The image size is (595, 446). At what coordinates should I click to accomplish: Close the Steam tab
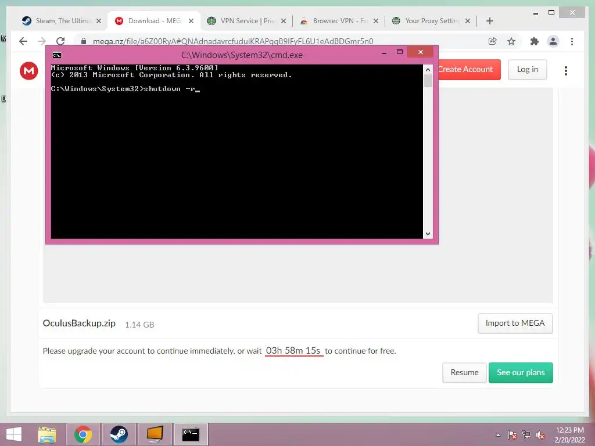pos(99,21)
